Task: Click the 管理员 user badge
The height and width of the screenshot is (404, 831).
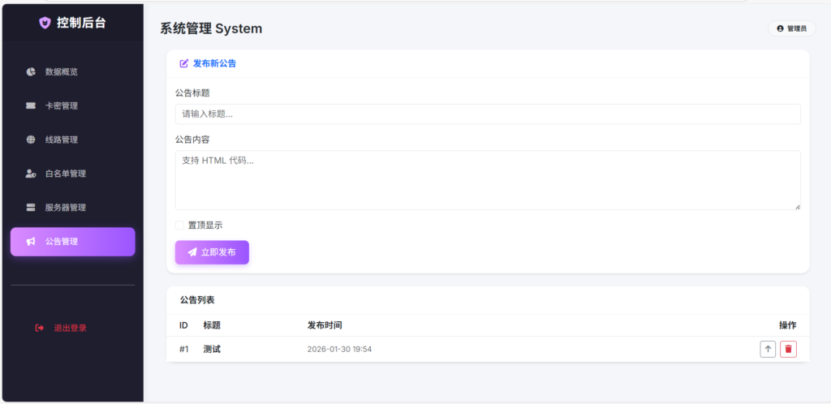Action: (x=791, y=28)
